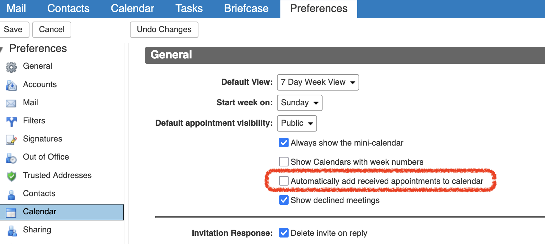Open Accounts preferences via its icon
Viewport: 545px width, 244px height.
click(x=11, y=85)
